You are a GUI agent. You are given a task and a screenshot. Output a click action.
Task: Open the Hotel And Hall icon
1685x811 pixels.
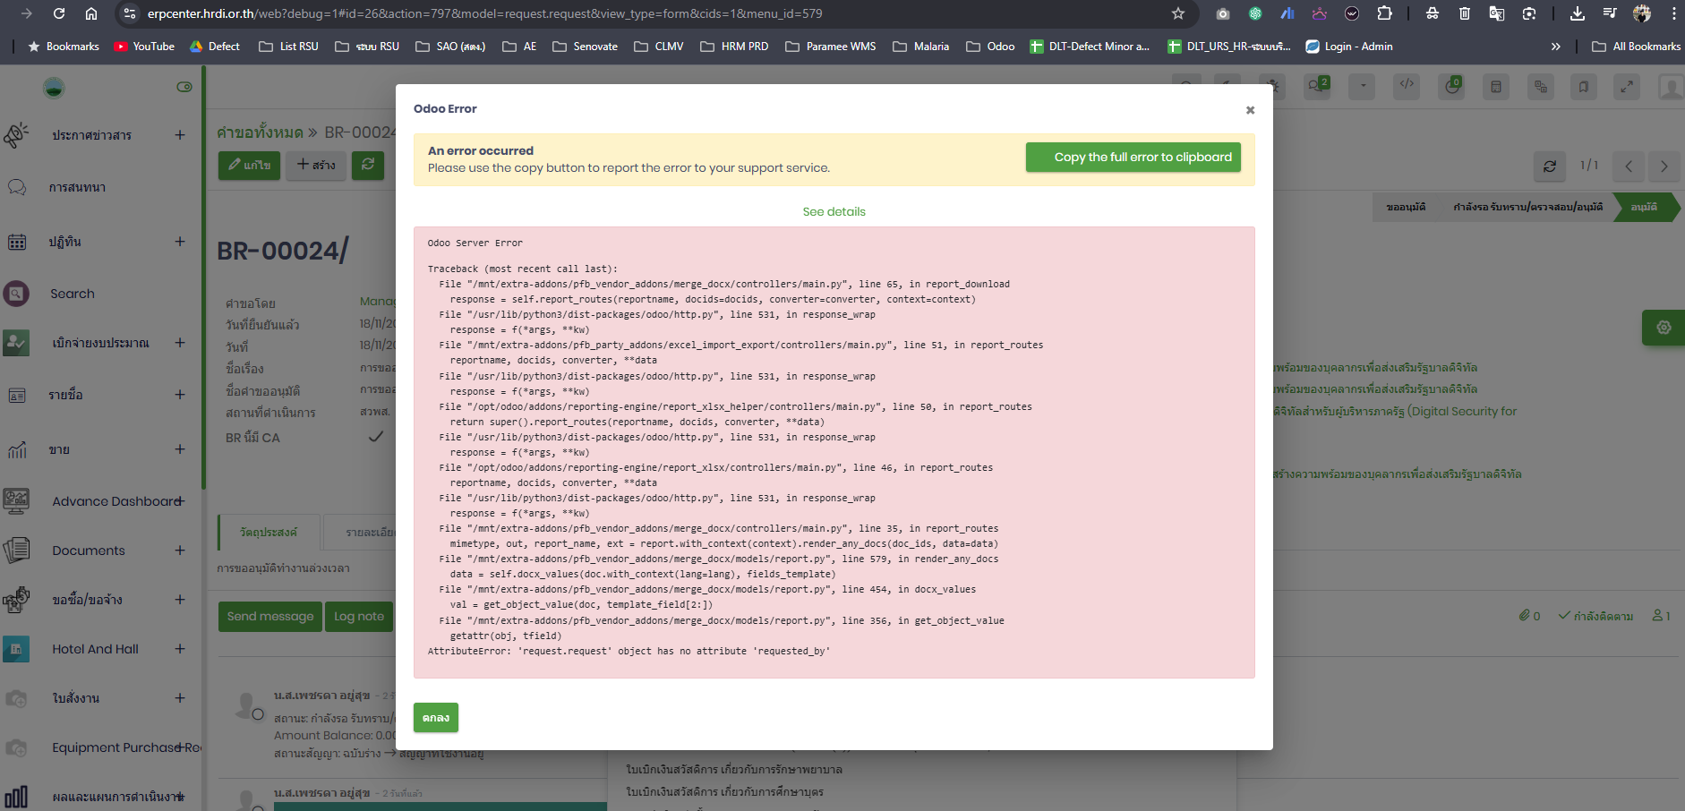16,649
